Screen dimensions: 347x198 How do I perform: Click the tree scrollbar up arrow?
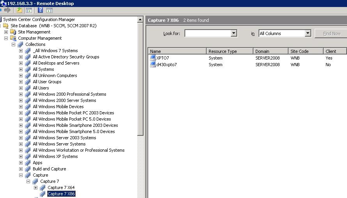140,20
